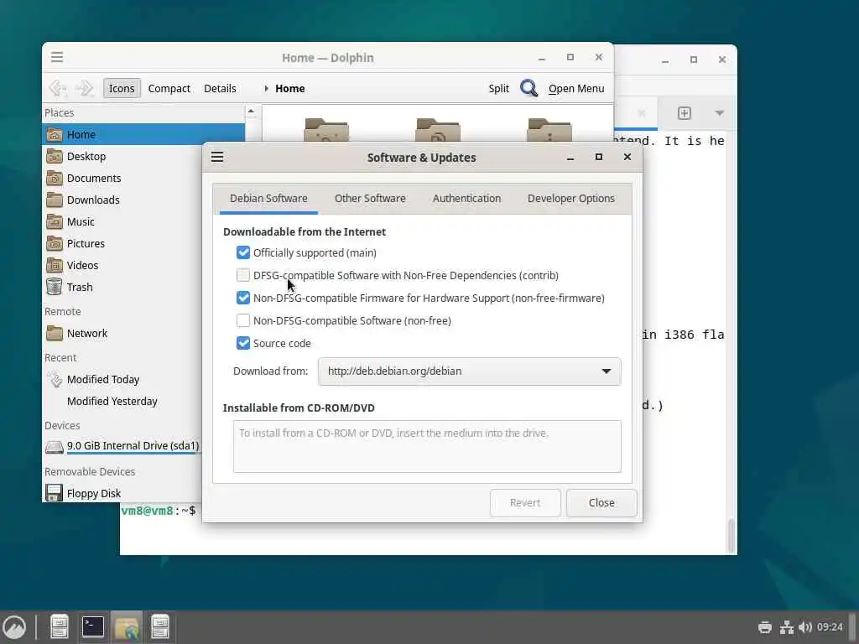This screenshot has width=859, height=644.
Task: Open Dolphin search magnifier
Action: [x=528, y=88]
